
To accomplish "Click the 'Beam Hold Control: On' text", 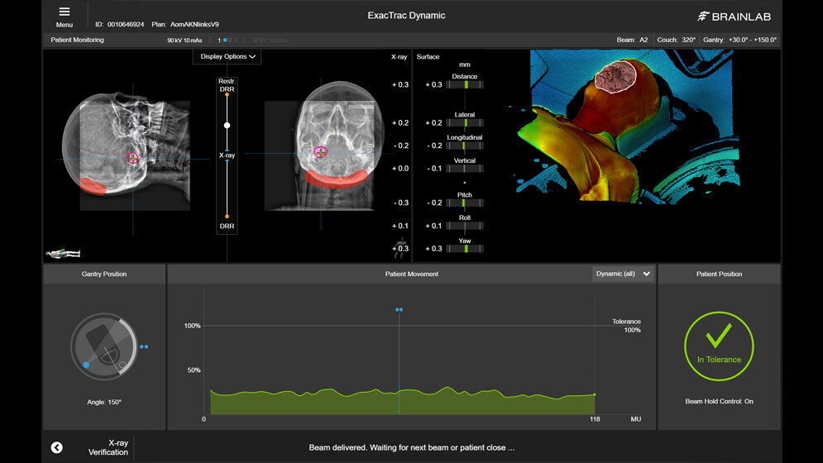I will tap(719, 401).
